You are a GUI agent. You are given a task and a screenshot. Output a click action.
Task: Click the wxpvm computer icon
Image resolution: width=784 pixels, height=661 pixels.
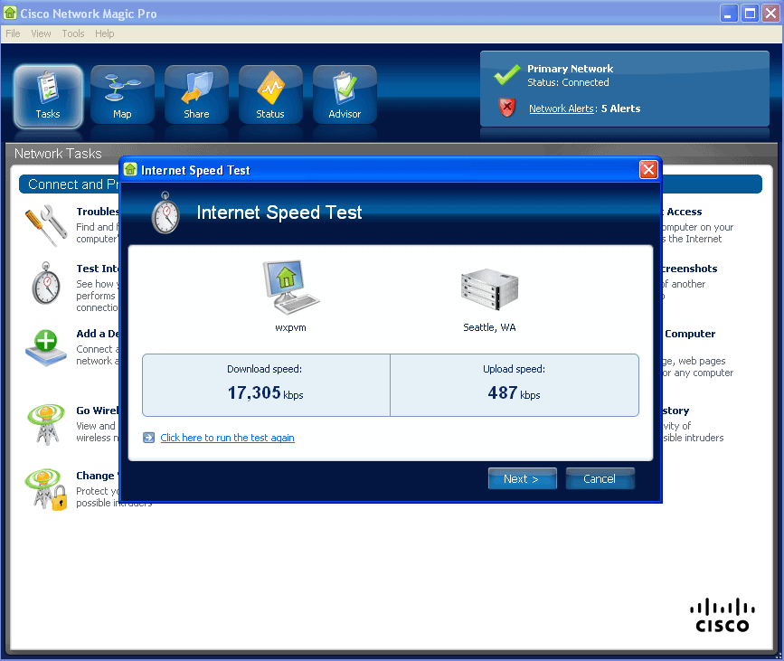click(291, 287)
